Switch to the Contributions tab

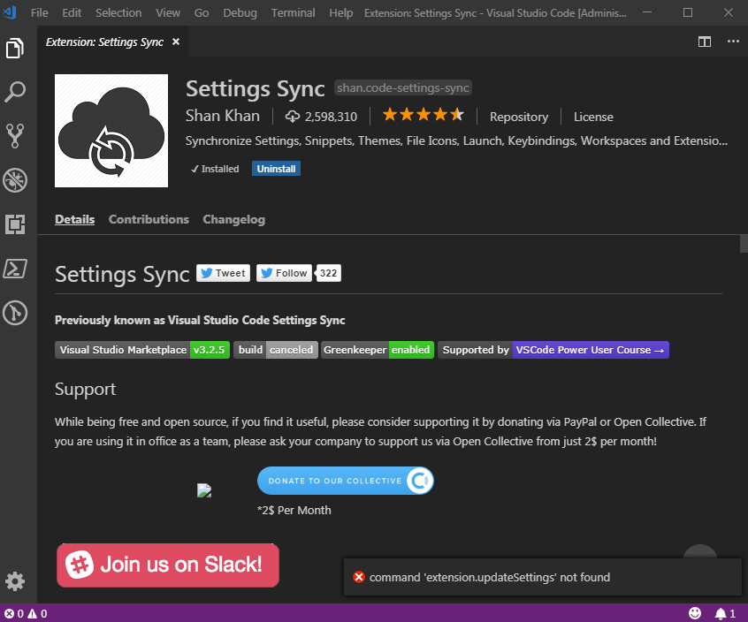(149, 219)
